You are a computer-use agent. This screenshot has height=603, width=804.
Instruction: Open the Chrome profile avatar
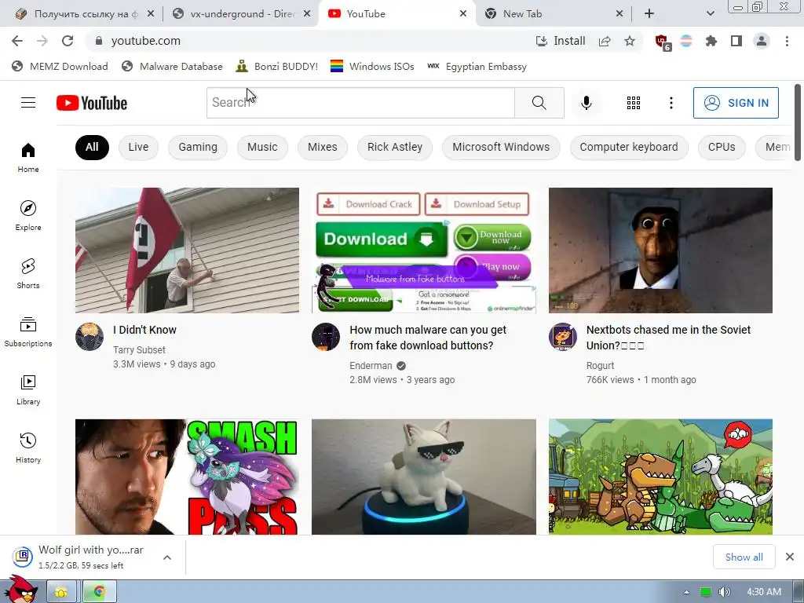pyautogui.click(x=762, y=41)
